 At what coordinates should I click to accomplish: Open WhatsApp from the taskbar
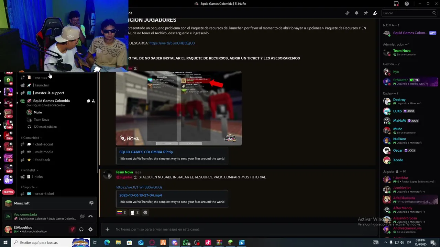186,243
